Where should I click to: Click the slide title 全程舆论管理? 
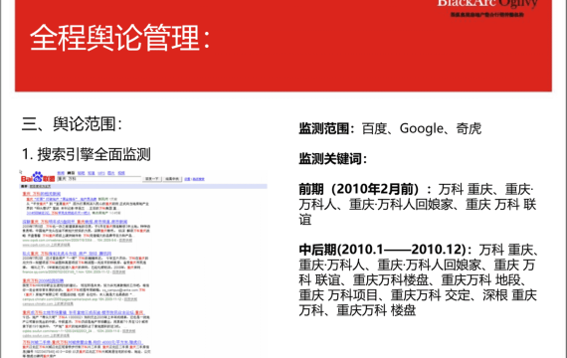pos(119,38)
